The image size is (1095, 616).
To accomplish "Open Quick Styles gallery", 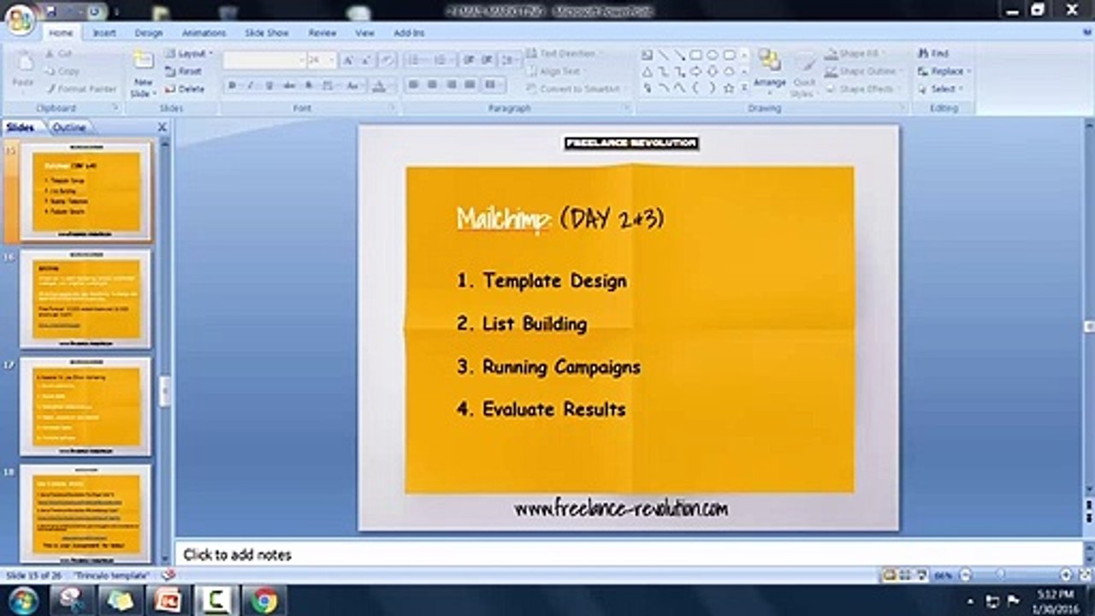I will pyautogui.click(x=803, y=74).
